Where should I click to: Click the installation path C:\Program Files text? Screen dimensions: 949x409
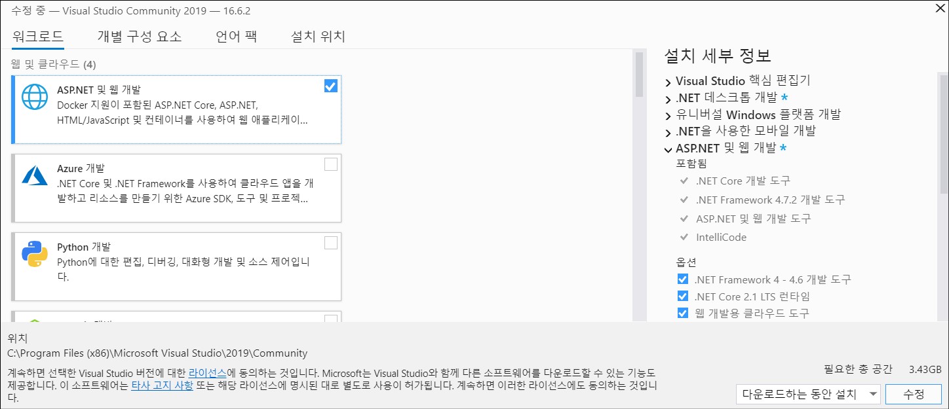click(x=157, y=353)
